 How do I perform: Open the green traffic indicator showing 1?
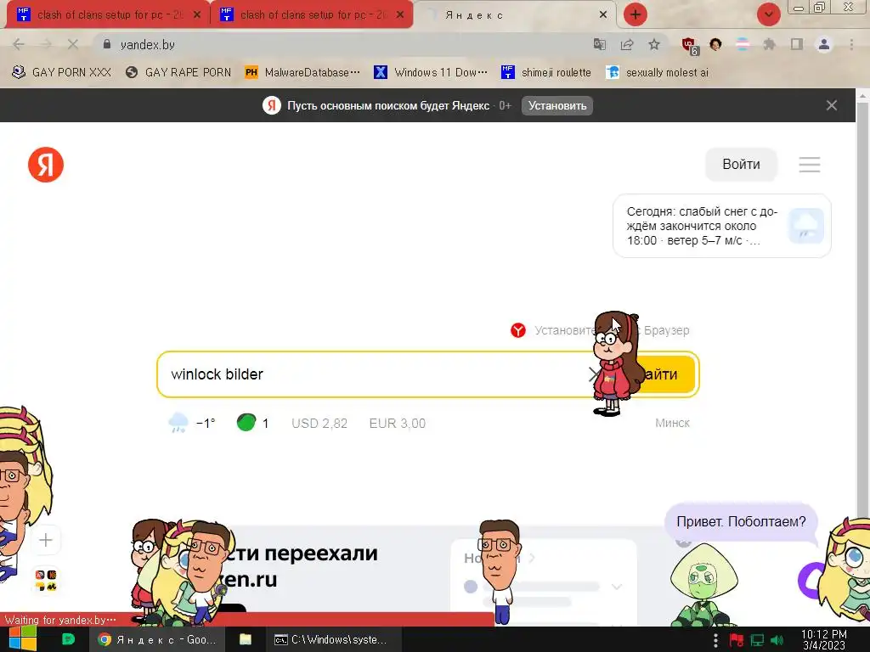[x=252, y=423]
